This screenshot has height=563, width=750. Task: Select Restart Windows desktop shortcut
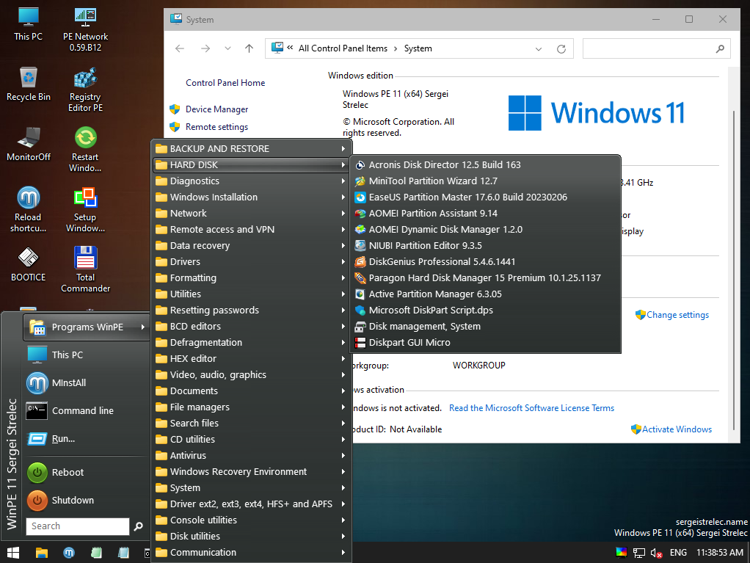(x=85, y=149)
